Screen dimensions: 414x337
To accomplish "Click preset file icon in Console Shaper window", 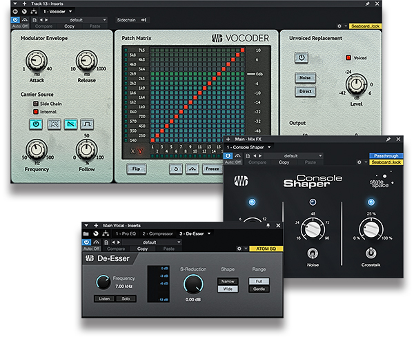I will 248,156.
